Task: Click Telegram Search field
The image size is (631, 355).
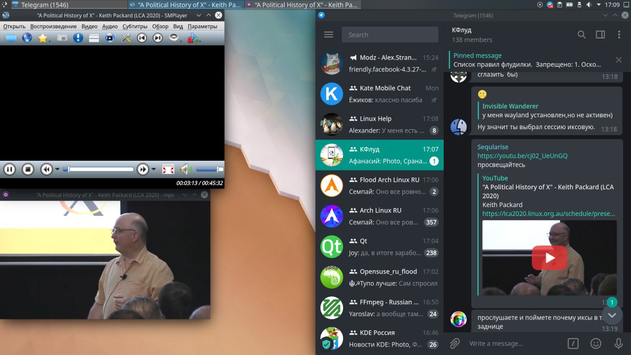Action: (x=390, y=35)
